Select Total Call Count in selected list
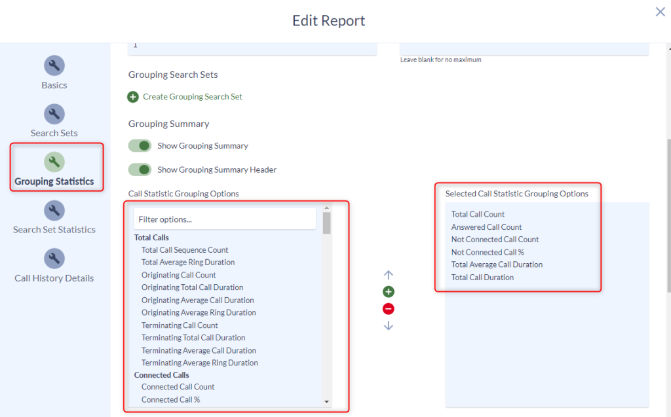 coord(478,214)
